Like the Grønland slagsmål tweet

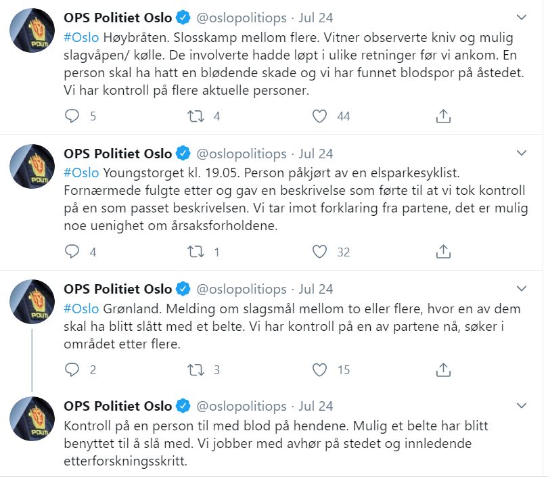click(x=320, y=369)
